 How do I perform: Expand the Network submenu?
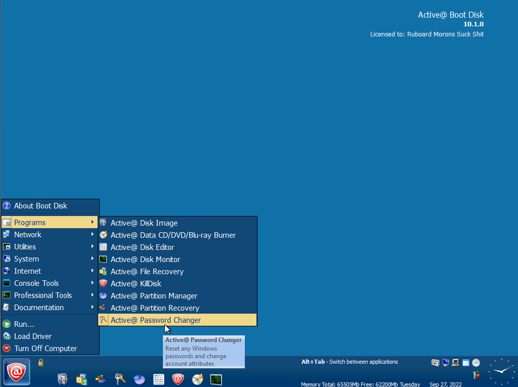(x=28, y=234)
